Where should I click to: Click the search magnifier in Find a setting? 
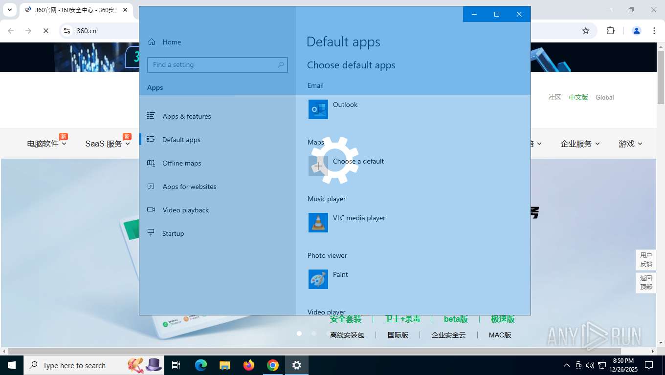[x=281, y=64]
